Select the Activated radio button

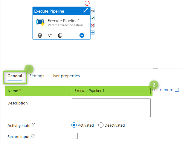coord(74,125)
